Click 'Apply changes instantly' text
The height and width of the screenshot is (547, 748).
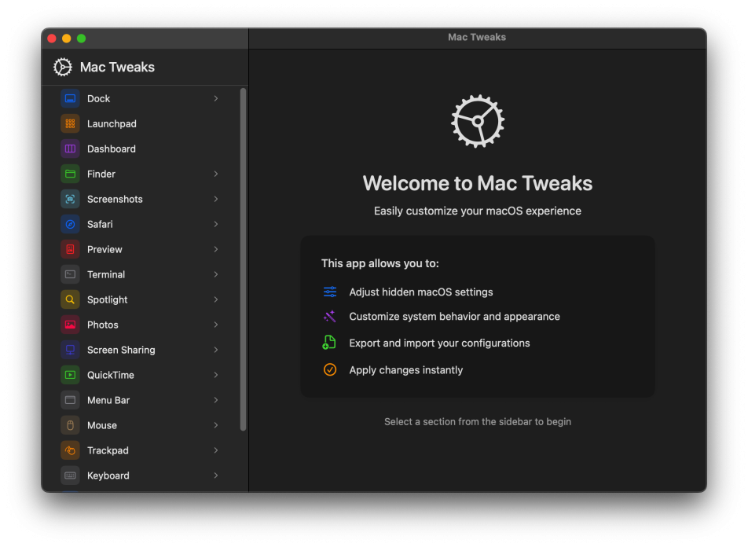tap(406, 370)
